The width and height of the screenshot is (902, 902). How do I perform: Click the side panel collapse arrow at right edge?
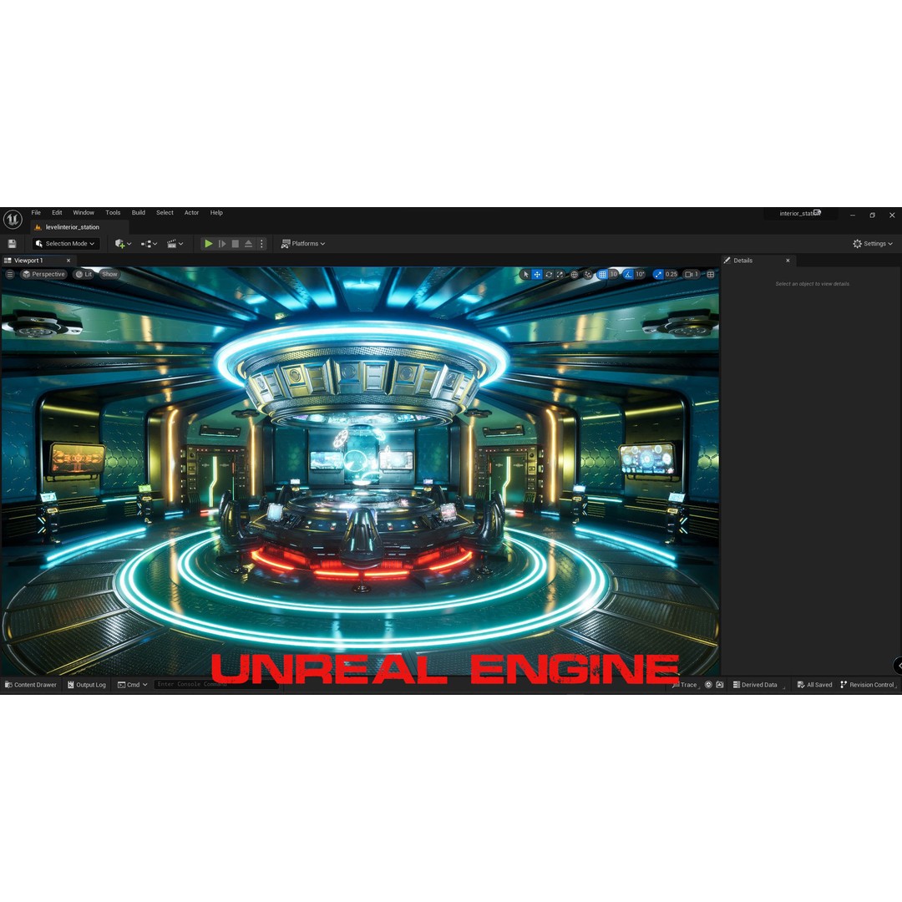[x=898, y=666]
